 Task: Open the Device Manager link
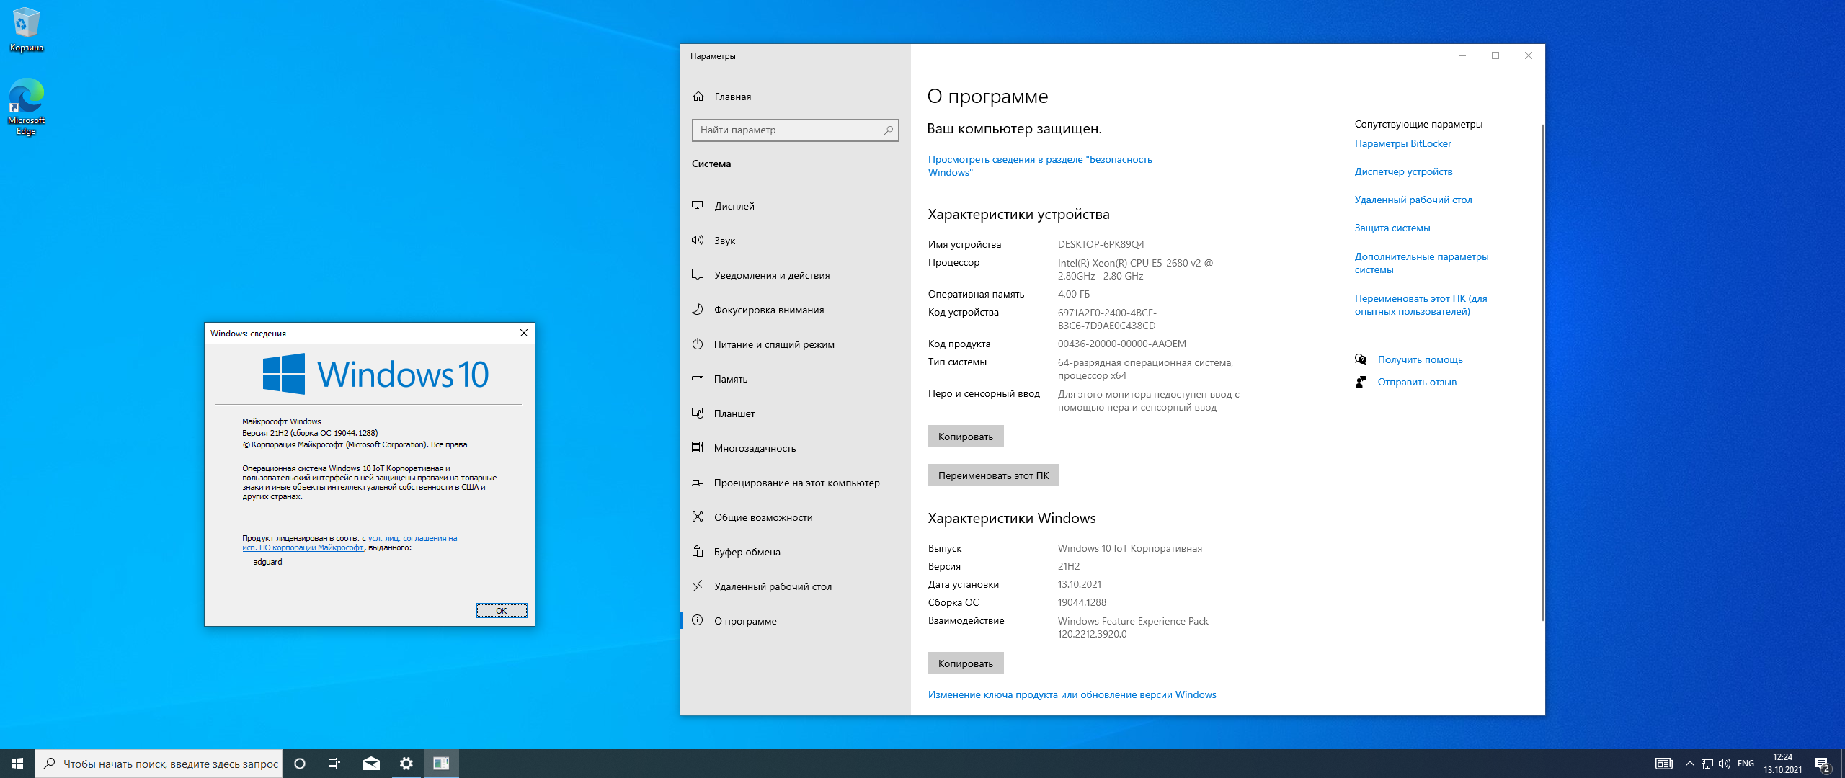point(1403,171)
